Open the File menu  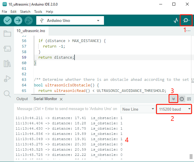click(4, 12)
